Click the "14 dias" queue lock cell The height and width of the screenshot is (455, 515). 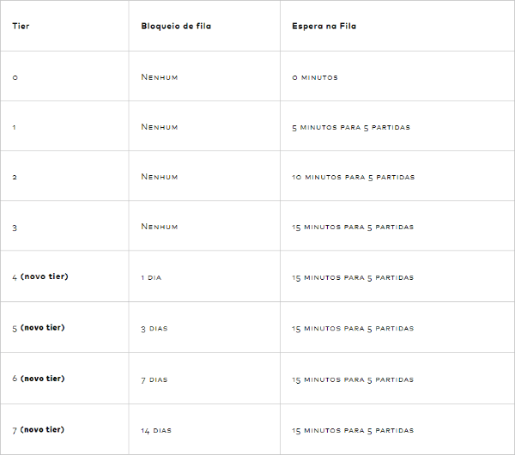pos(156,430)
